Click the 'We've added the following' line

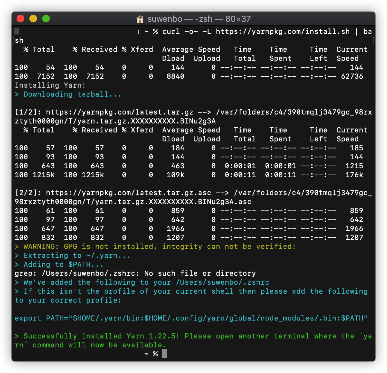142,282
